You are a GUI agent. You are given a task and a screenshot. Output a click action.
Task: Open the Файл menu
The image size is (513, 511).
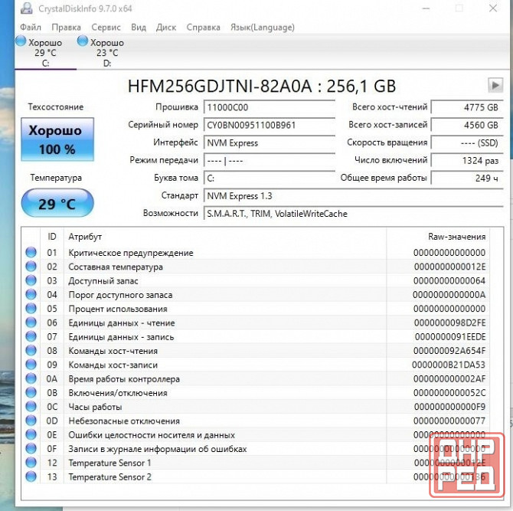31,27
